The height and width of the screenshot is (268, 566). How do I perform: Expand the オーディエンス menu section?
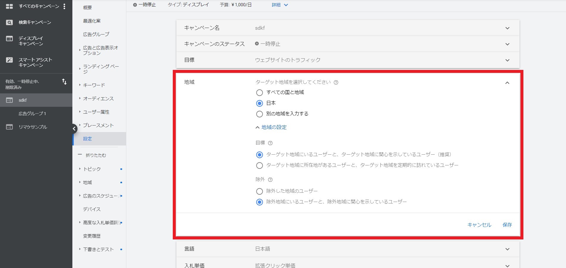pyautogui.click(x=80, y=98)
